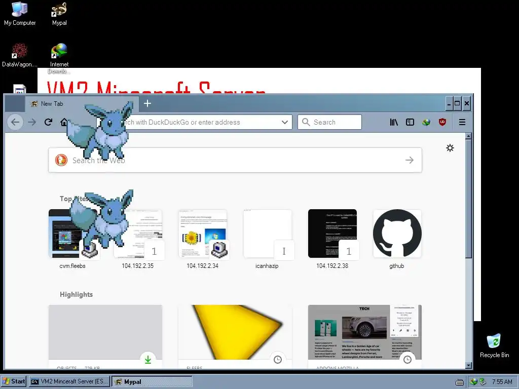Click the IDM tray icon

click(x=474, y=382)
